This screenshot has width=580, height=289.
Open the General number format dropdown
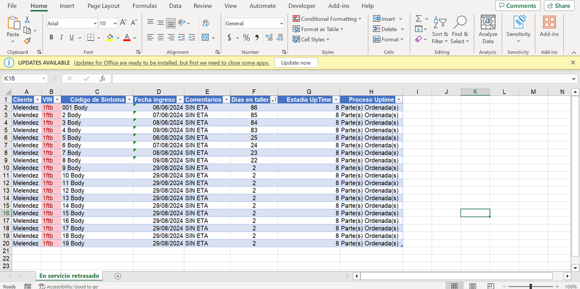click(282, 24)
